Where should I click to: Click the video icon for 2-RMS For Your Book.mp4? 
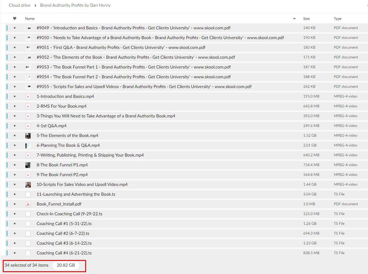(x=28, y=106)
